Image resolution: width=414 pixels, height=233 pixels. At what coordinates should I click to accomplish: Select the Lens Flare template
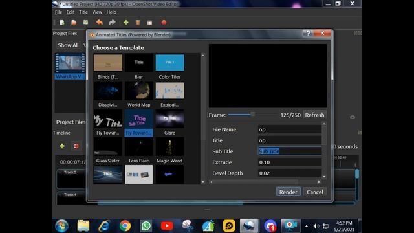(x=138, y=147)
